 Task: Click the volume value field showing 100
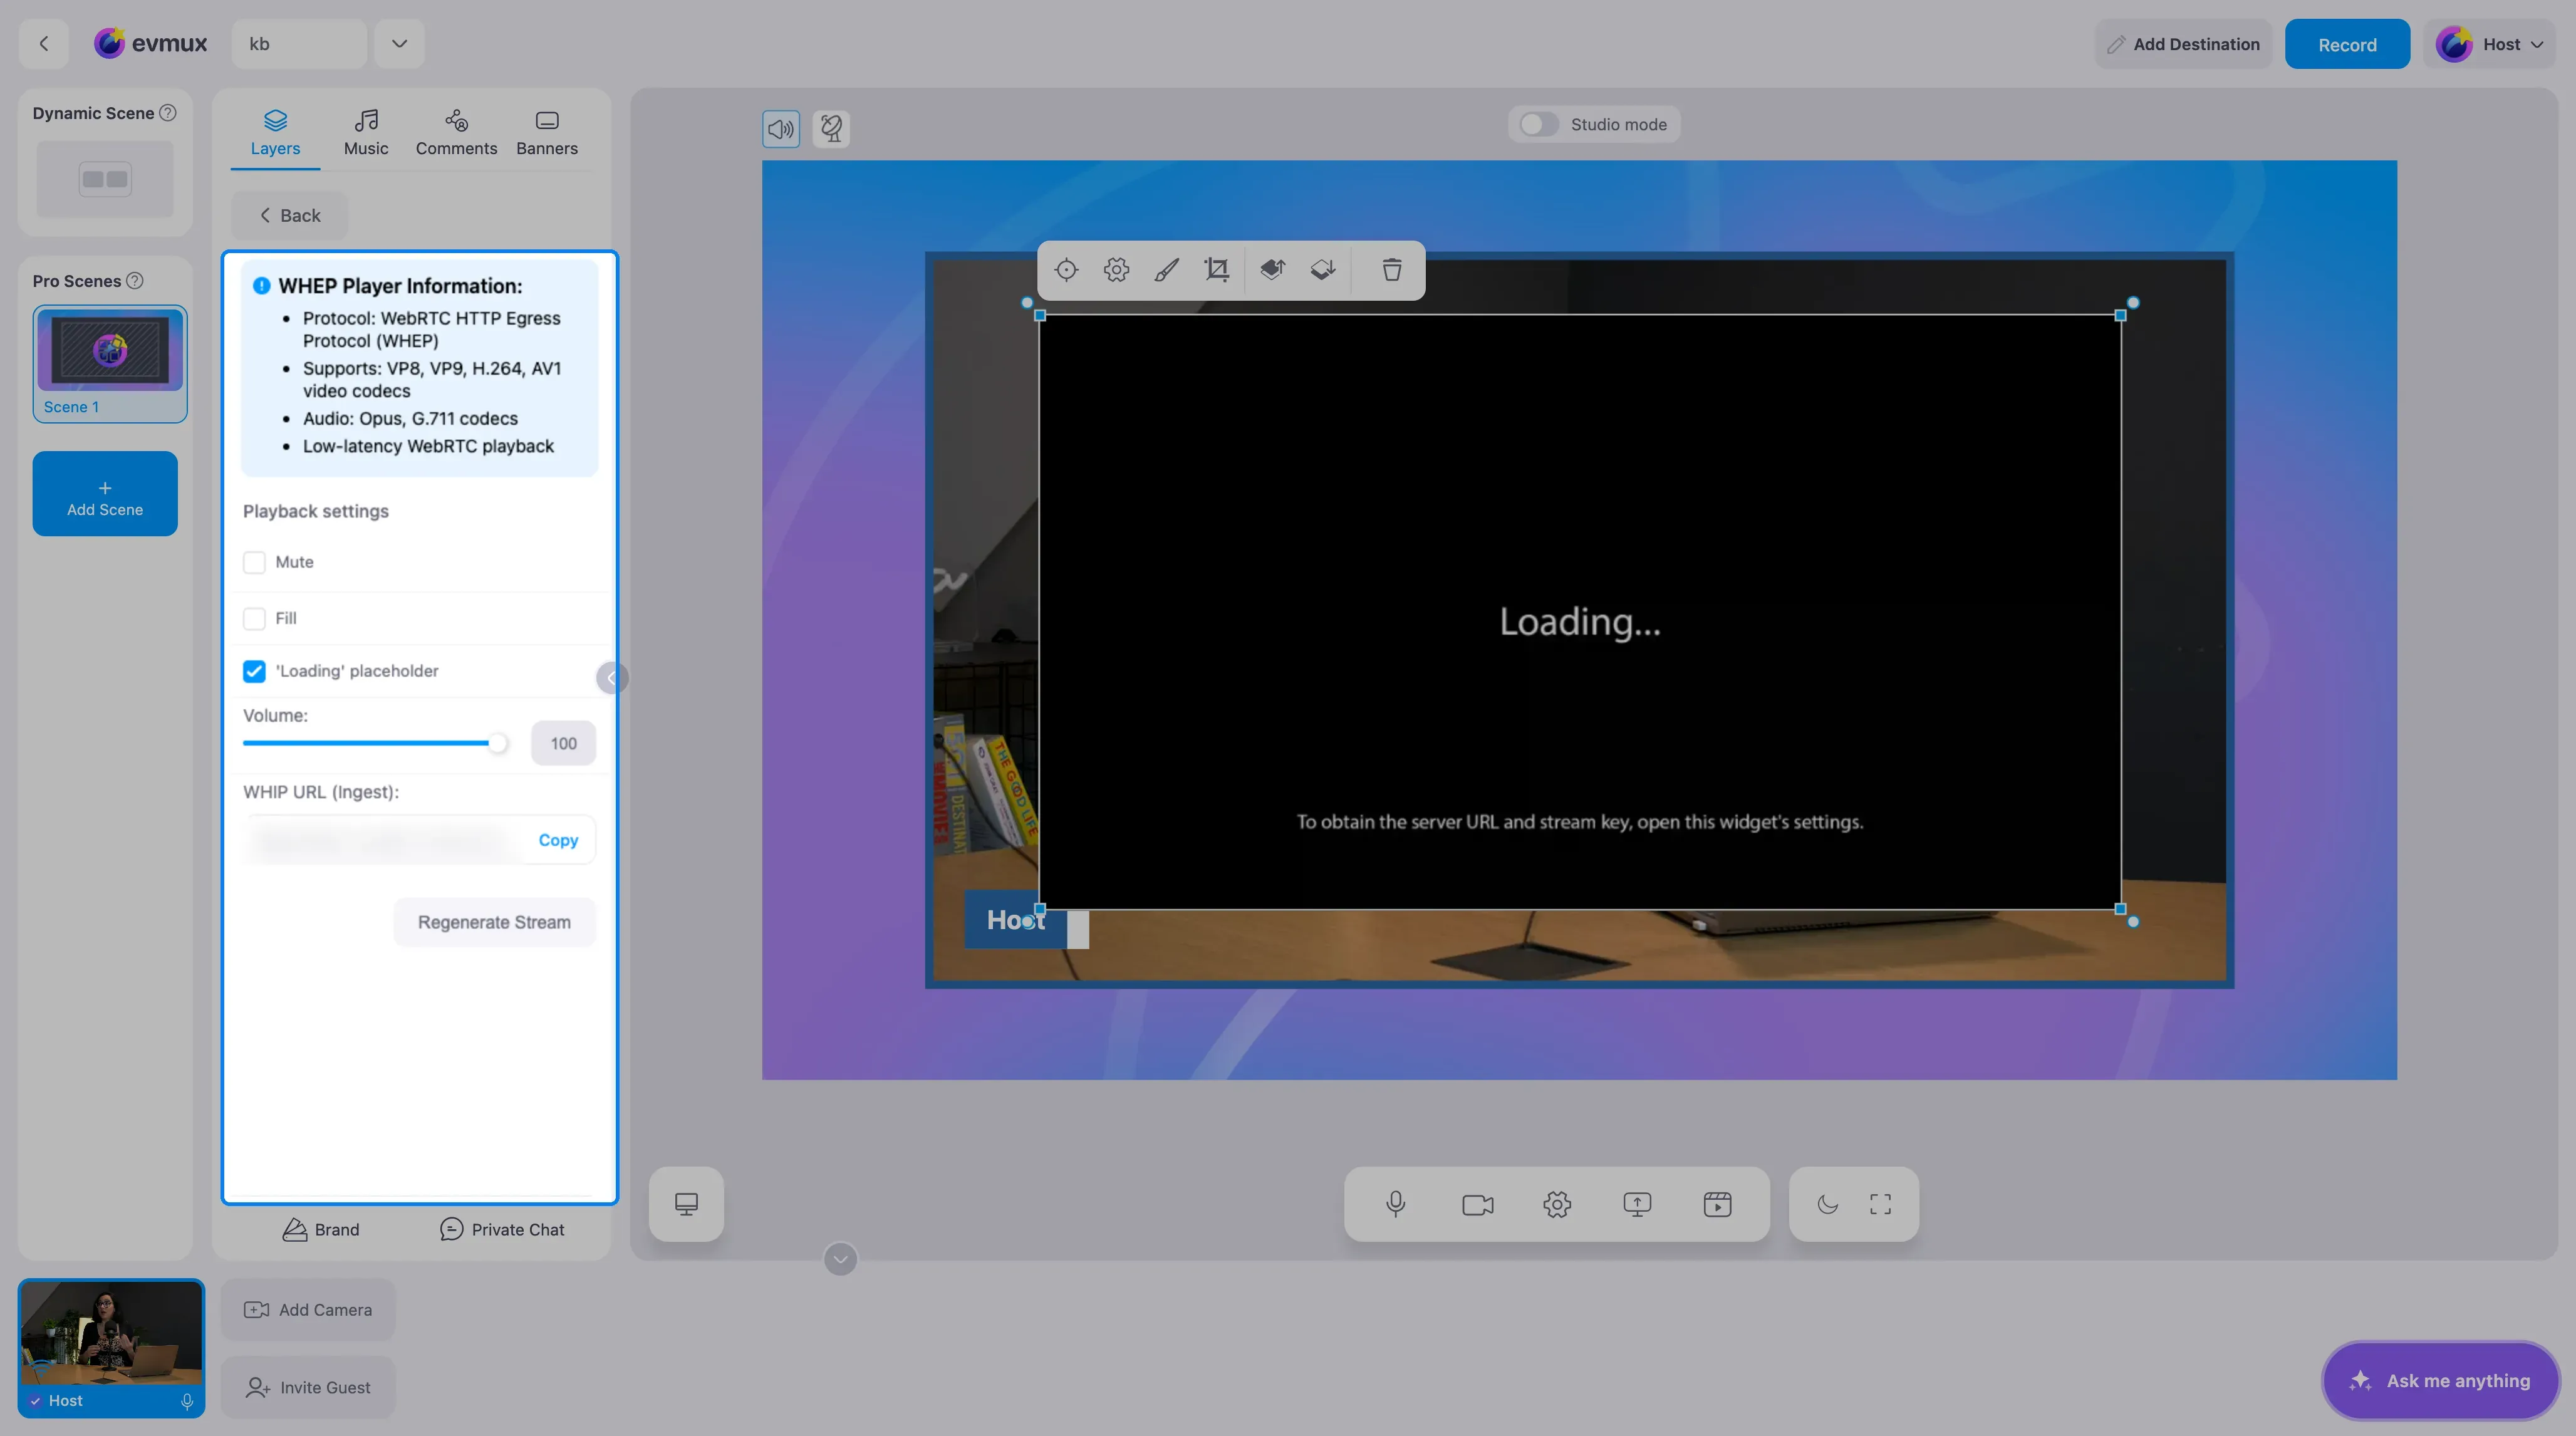coord(563,743)
